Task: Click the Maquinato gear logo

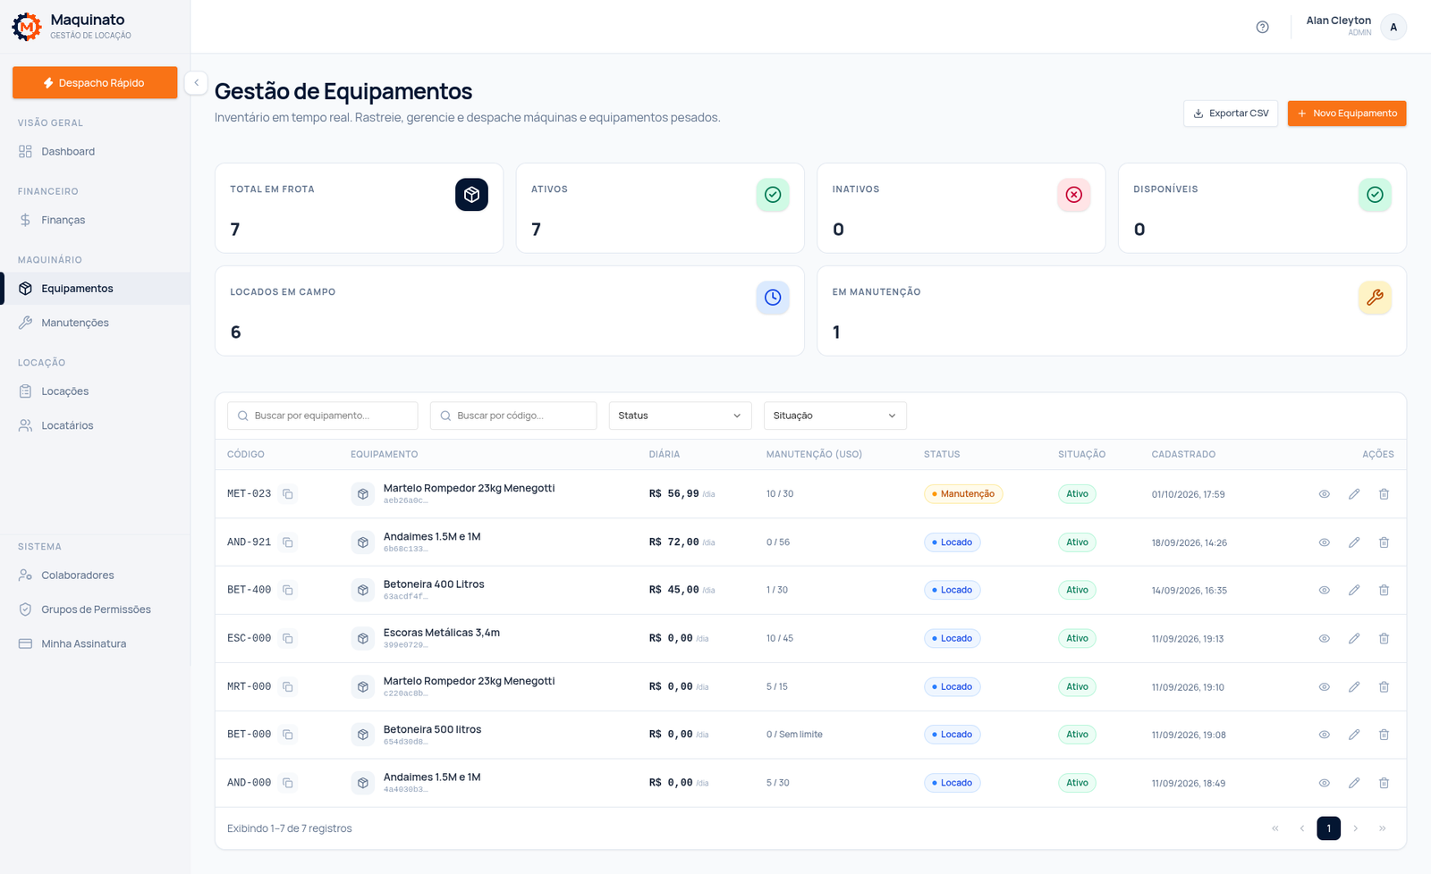Action: coord(27,27)
